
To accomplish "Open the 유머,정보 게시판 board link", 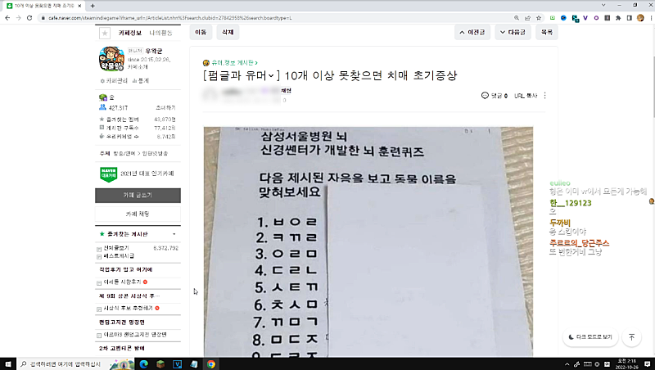I will click(233, 63).
